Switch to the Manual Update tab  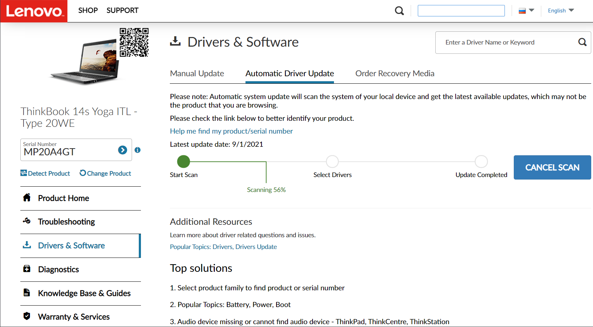pyautogui.click(x=197, y=73)
